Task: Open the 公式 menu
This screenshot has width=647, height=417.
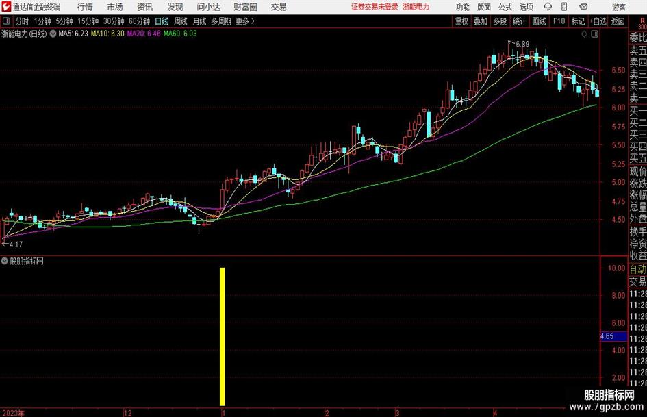Action: (505, 7)
